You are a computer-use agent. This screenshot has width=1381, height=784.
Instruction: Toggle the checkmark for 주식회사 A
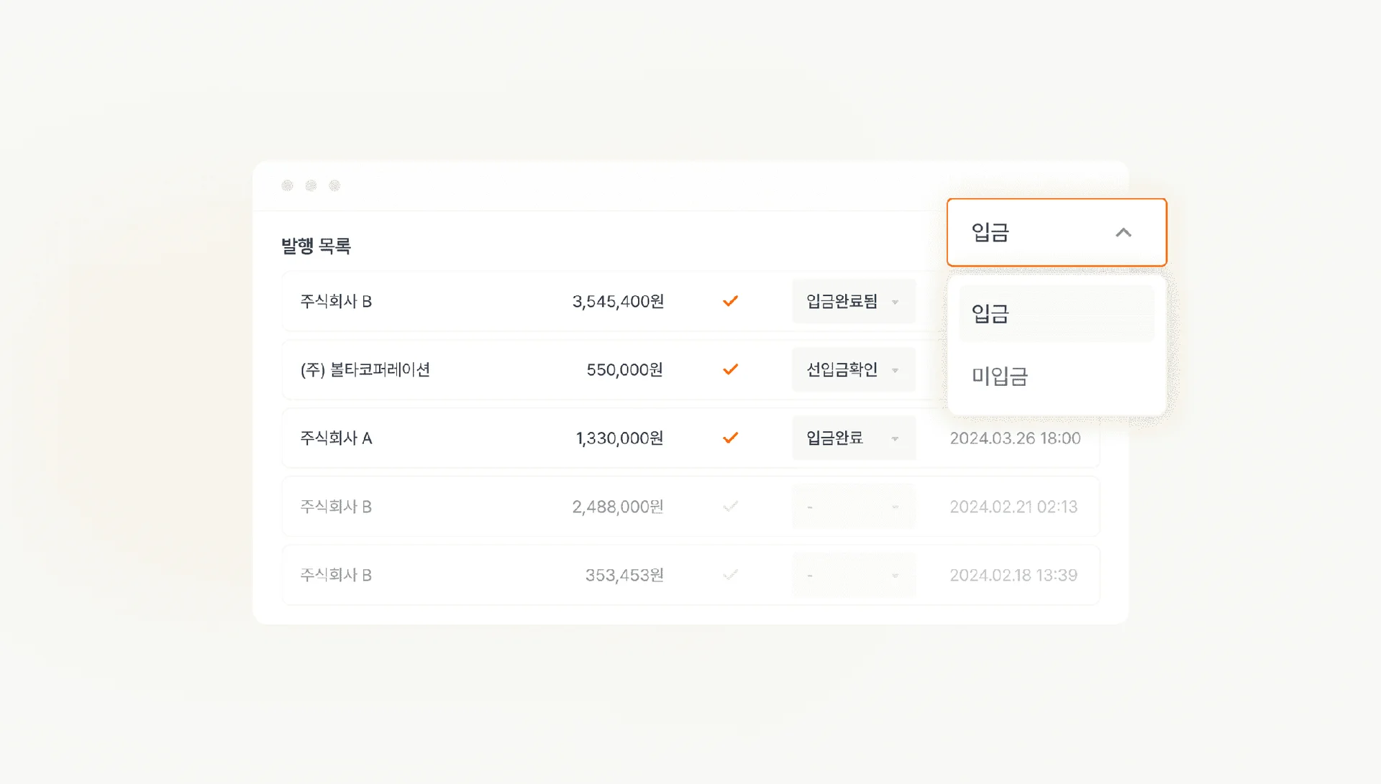pyautogui.click(x=731, y=438)
